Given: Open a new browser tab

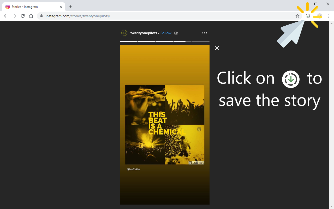Looking at the screenshot, I should pyautogui.click(x=70, y=7).
